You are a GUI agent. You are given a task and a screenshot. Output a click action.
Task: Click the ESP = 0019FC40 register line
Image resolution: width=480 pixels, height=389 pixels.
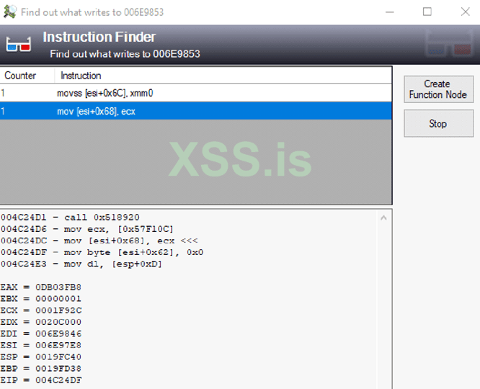[40, 357]
